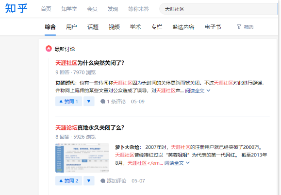Viewport: 281px width, 195px height.
Task: Expand 阅读全文 on the 萝卜大杂烩 answer
Action: tap(177, 163)
